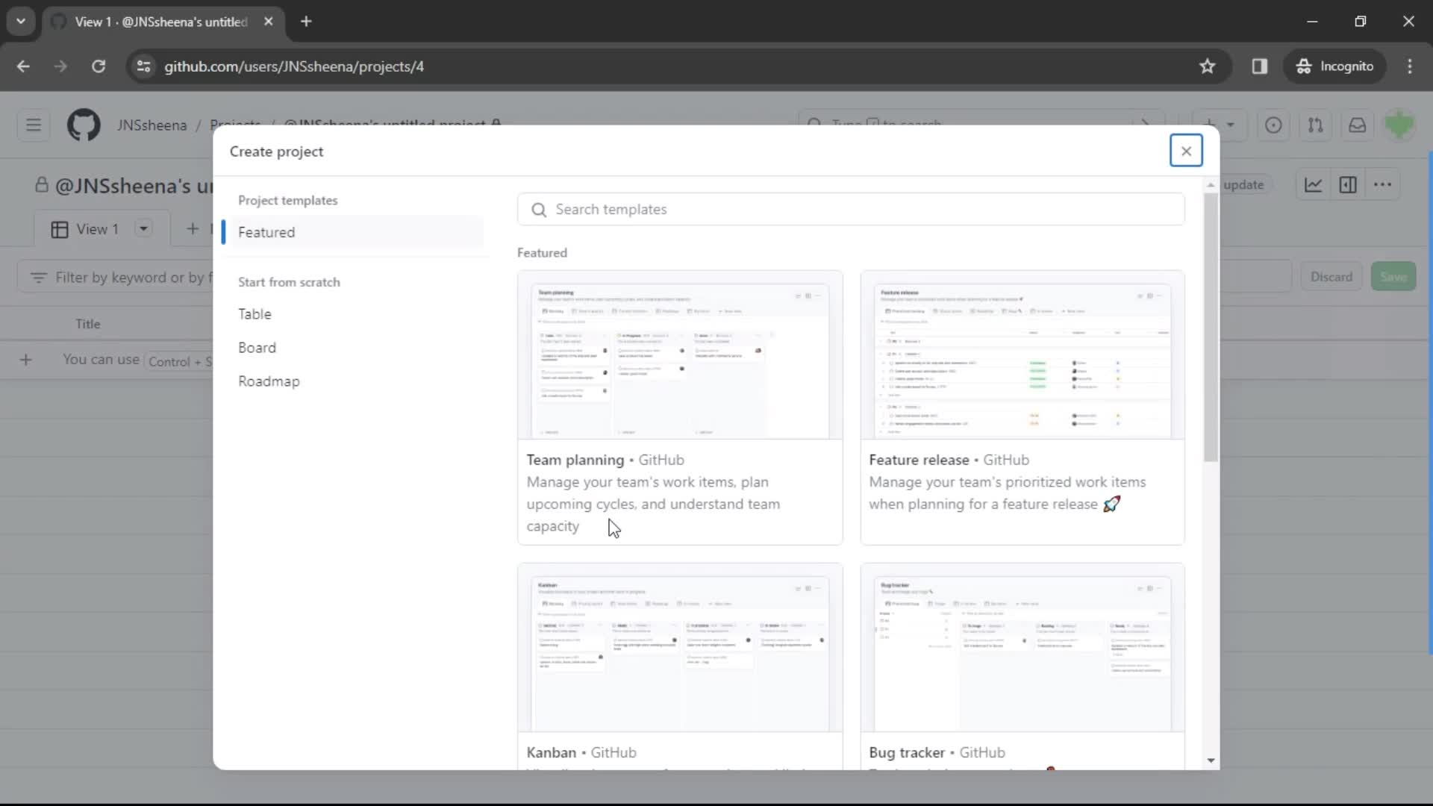
Task: Go to GitHub homepage via Octocat logo
Action: coord(84,125)
